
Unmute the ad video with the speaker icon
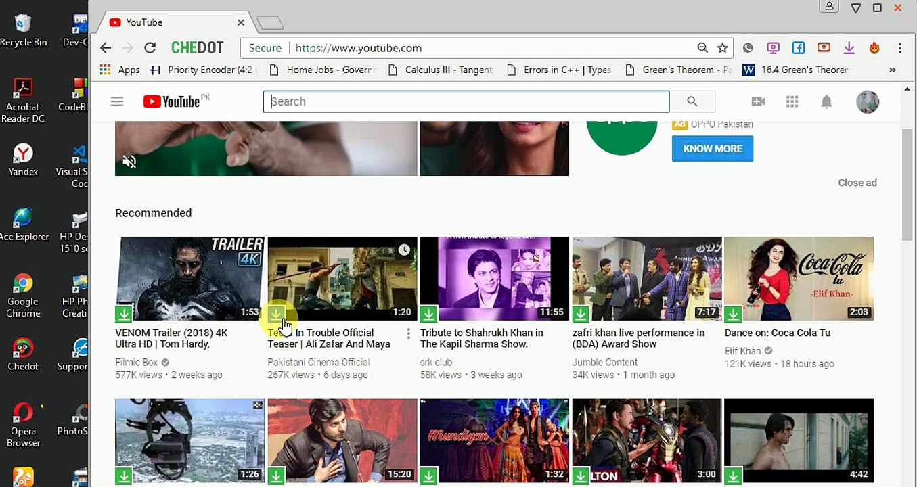[129, 162]
